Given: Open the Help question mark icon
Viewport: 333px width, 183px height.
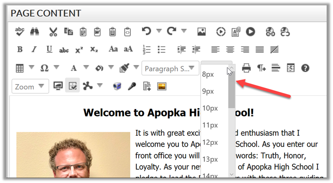Looking at the screenshot, I should pos(305,68).
